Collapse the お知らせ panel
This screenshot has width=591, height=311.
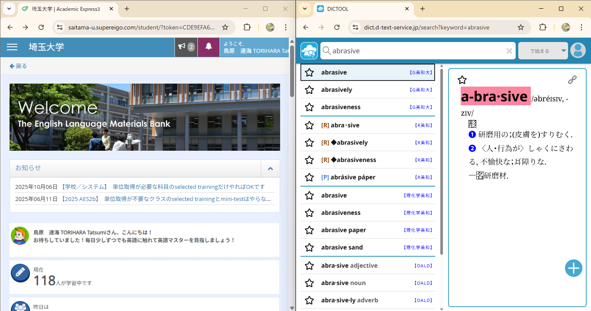(x=270, y=168)
